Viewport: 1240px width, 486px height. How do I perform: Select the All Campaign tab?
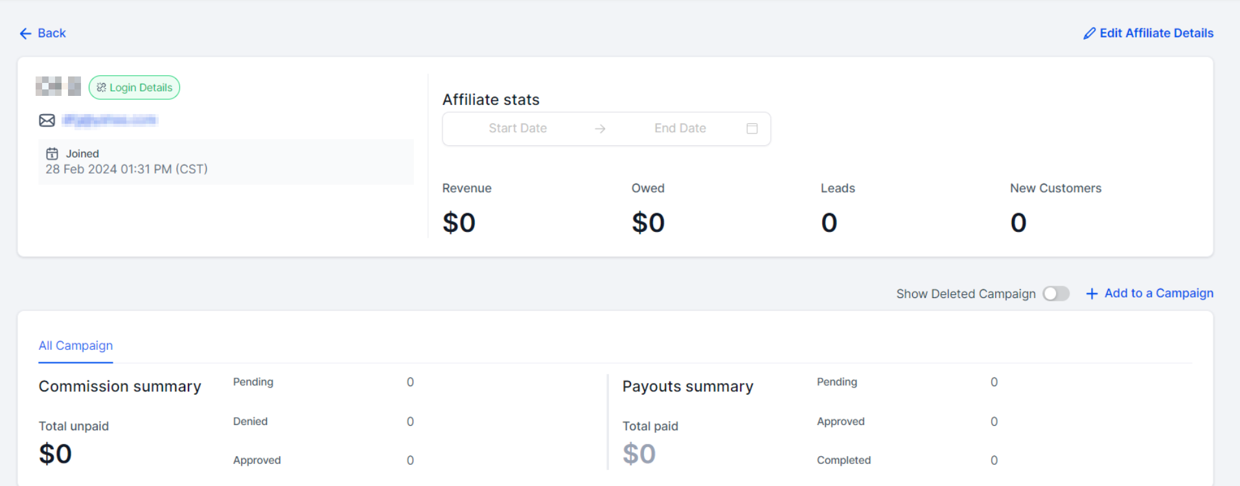tap(76, 345)
